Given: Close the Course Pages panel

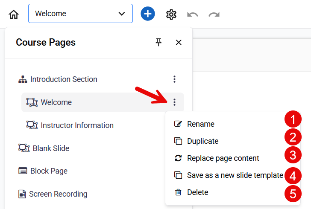Looking at the screenshot, I should click(179, 42).
